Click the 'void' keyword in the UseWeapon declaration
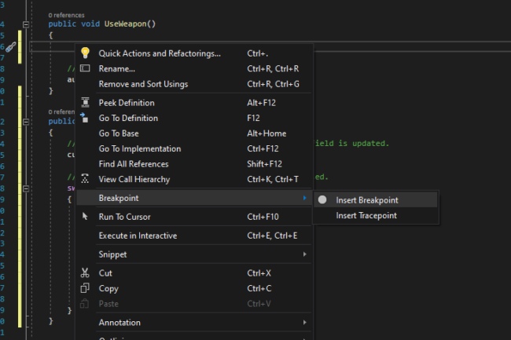This screenshot has width=511, height=340. (x=90, y=24)
